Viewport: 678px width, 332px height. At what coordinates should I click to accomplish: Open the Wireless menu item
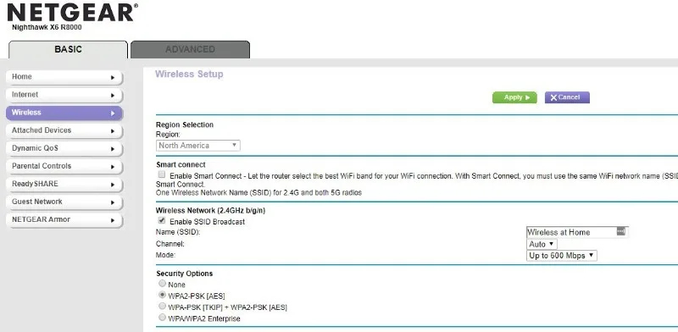64,113
